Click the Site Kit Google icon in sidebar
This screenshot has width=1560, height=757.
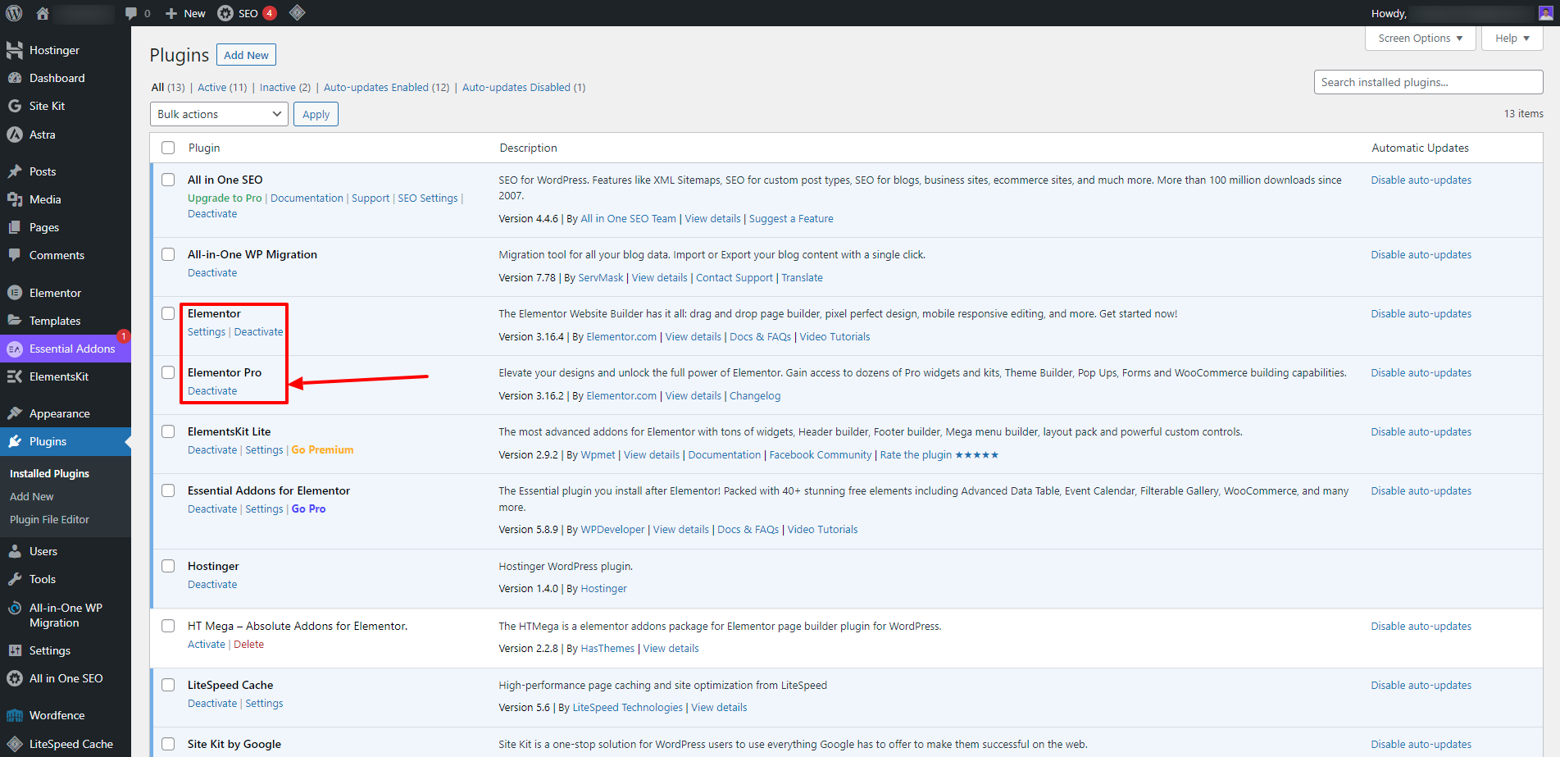15,106
